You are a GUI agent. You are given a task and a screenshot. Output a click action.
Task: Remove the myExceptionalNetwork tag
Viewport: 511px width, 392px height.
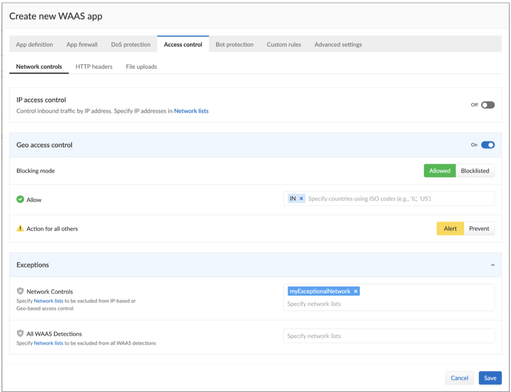pos(356,291)
